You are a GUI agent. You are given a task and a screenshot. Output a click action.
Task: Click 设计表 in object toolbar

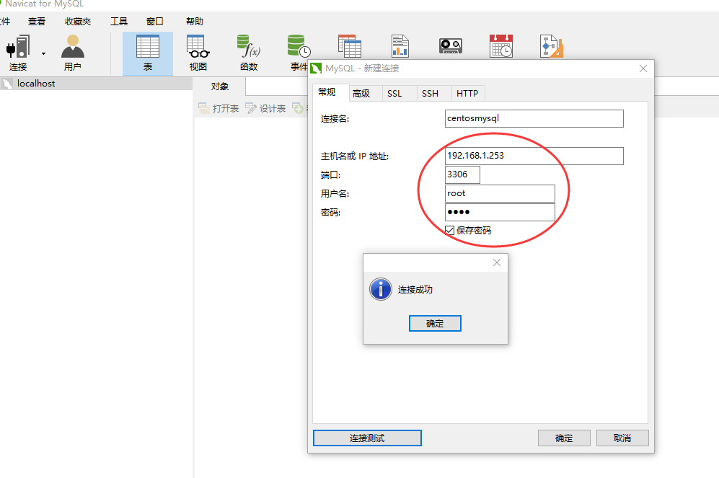pyautogui.click(x=265, y=109)
